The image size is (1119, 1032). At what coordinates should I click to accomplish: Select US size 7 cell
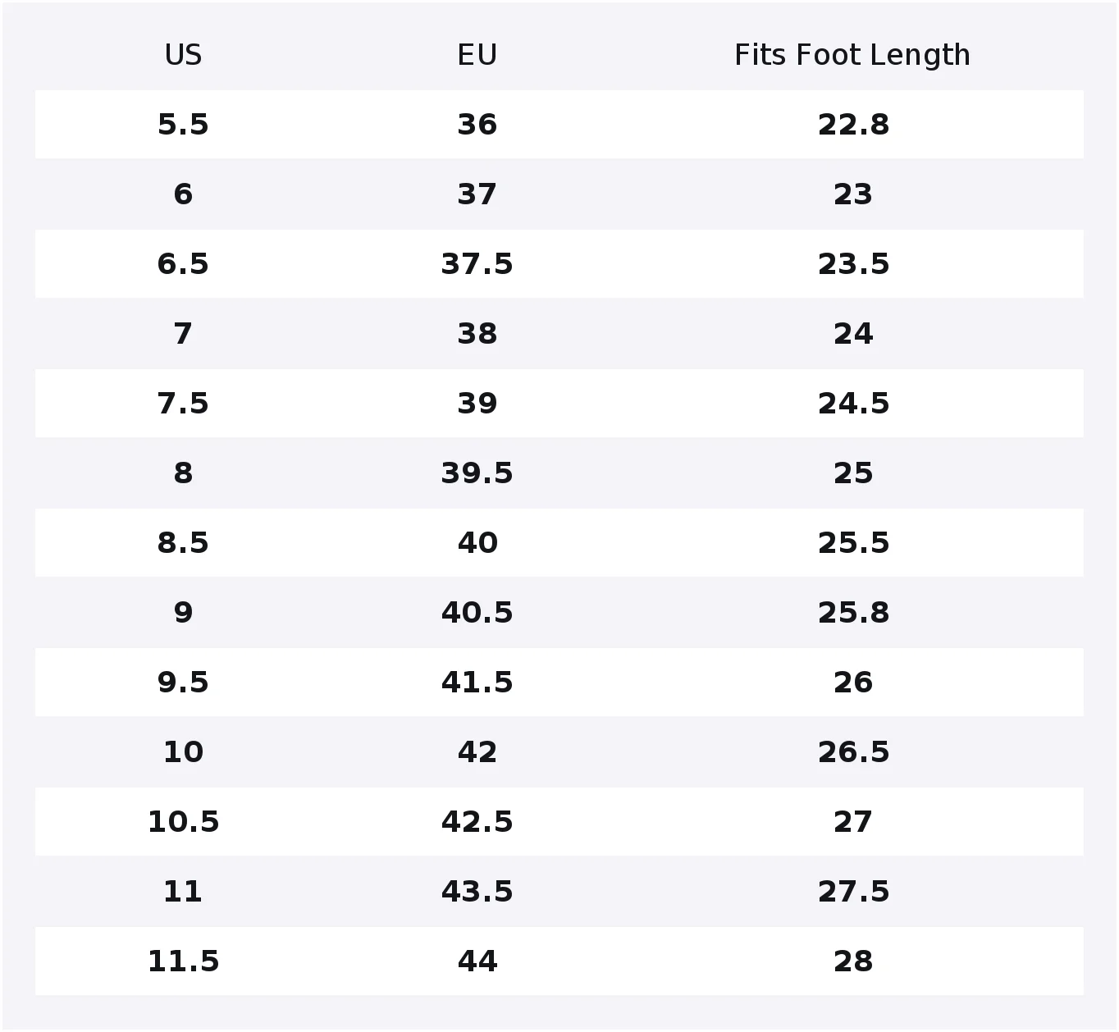tap(183, 334)
